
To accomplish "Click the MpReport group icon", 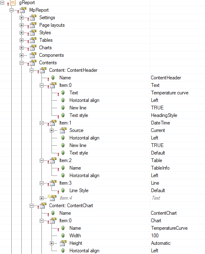I will click(23, 10).
